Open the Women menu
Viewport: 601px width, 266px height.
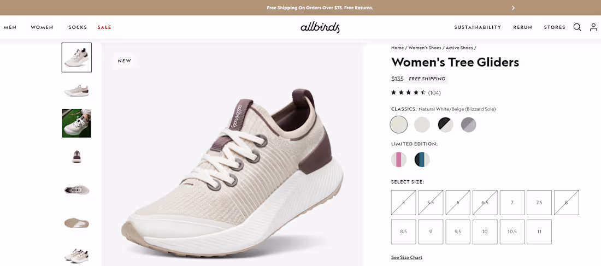42,27
